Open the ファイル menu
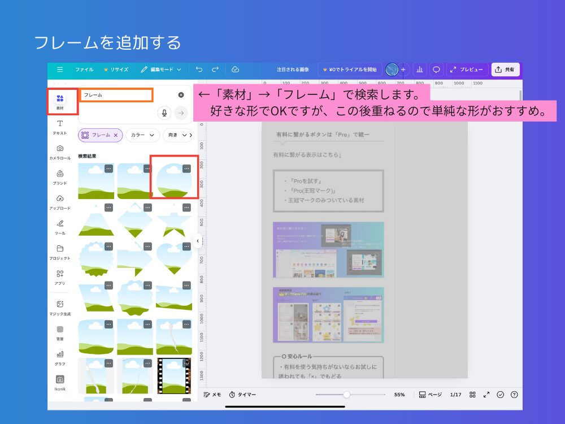565x424 pixels. click(85, 70)
